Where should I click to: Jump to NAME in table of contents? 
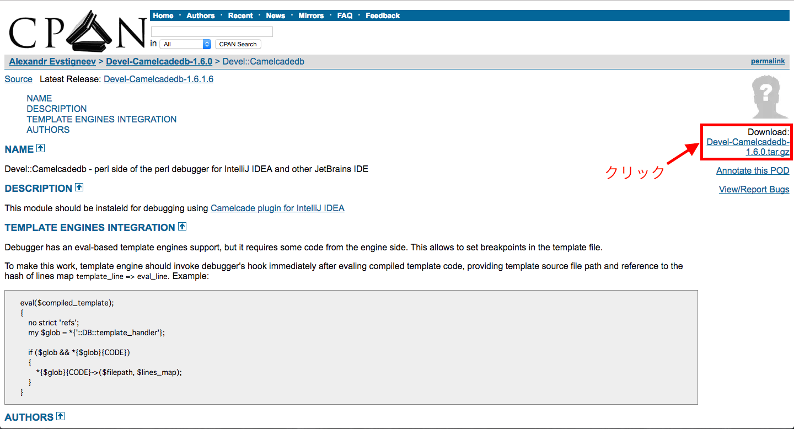tap(39, 98)
